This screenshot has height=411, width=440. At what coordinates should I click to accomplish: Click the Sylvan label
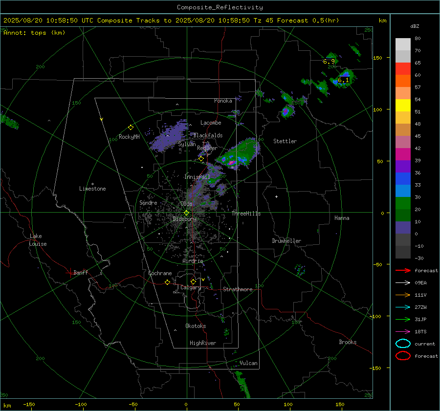click(x=187, y=144)
